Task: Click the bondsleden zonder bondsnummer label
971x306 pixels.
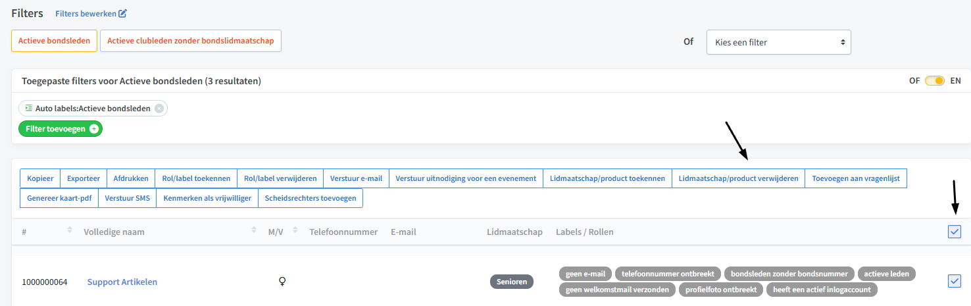Action: [789, 273]
